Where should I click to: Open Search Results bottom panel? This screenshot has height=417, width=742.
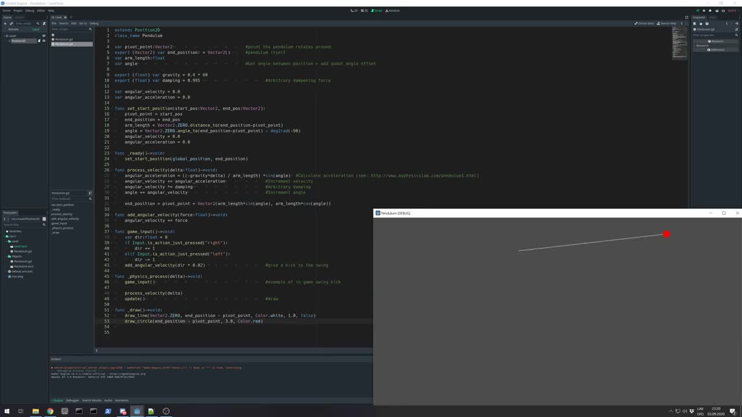tap(92, 400)
